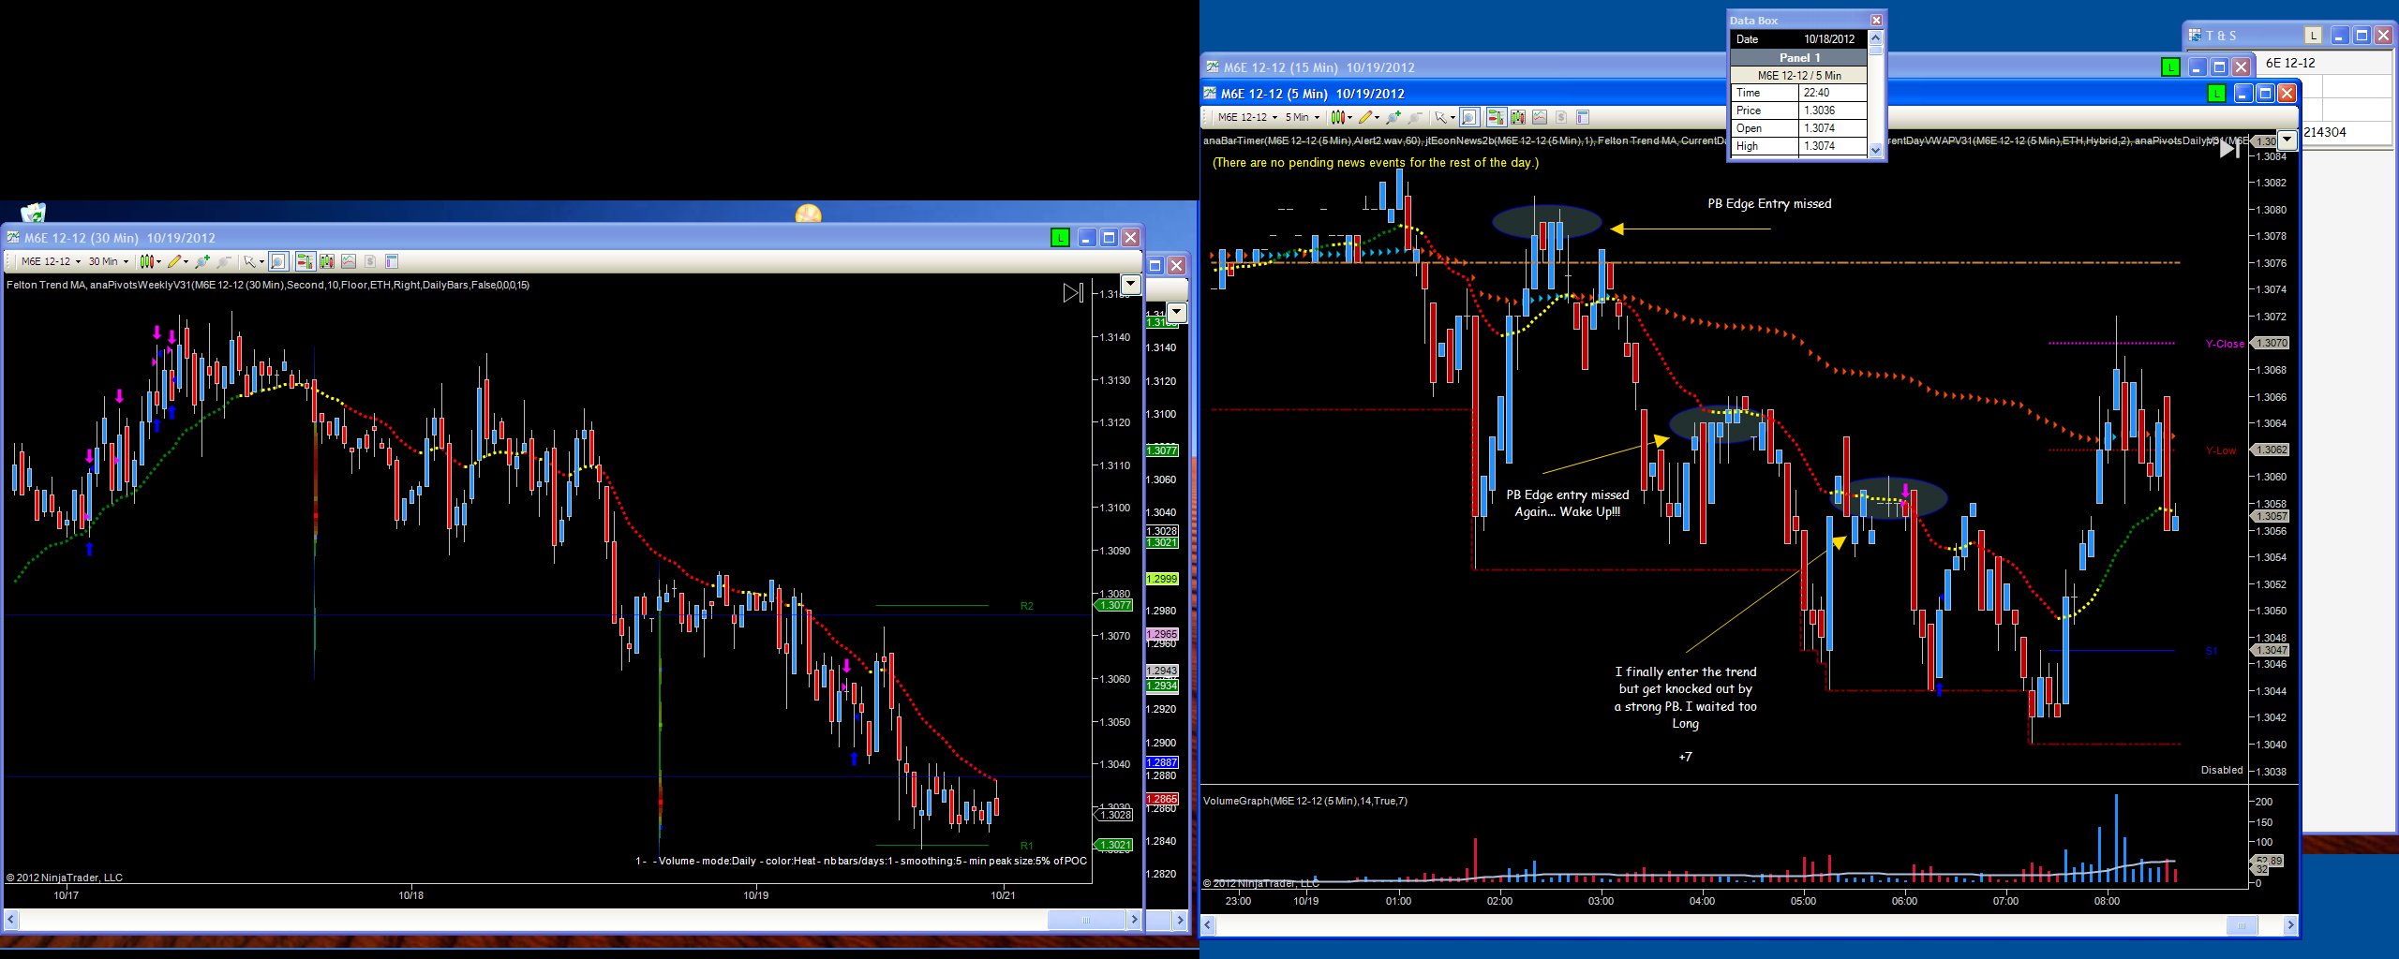Click the R2 pivot label on 30 Min chart
The height and width of the screenshot is (959, 2399).
[1027, 606]
